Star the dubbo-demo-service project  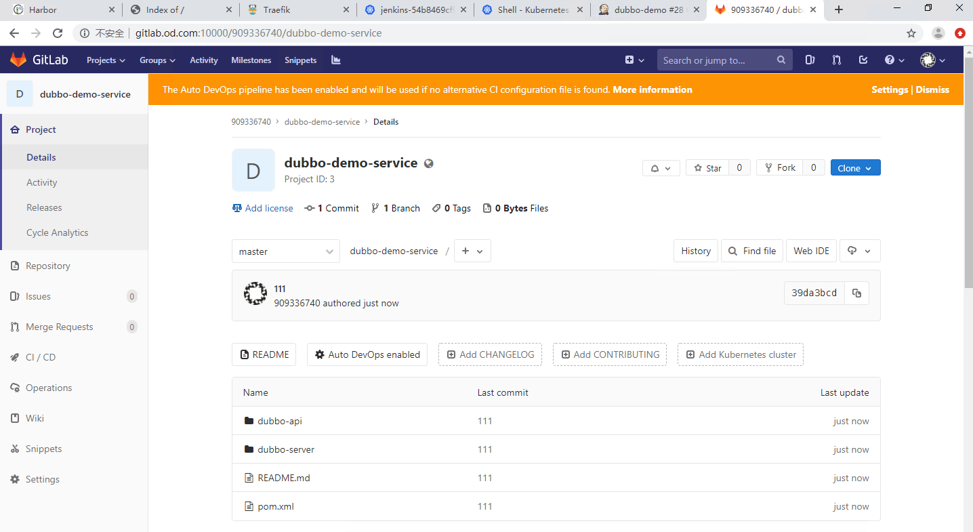coord(707,168)
